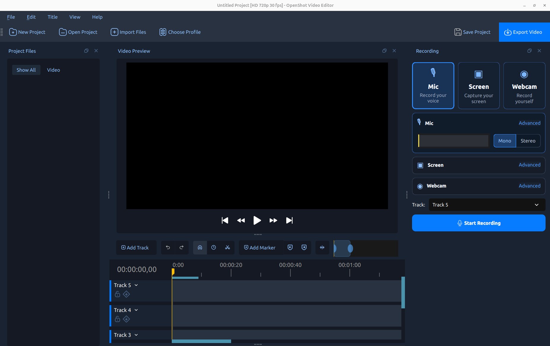This screenshot has width=550, height=346.
Task: Center the timeline on the playhead icon
Action: point(322,247)
